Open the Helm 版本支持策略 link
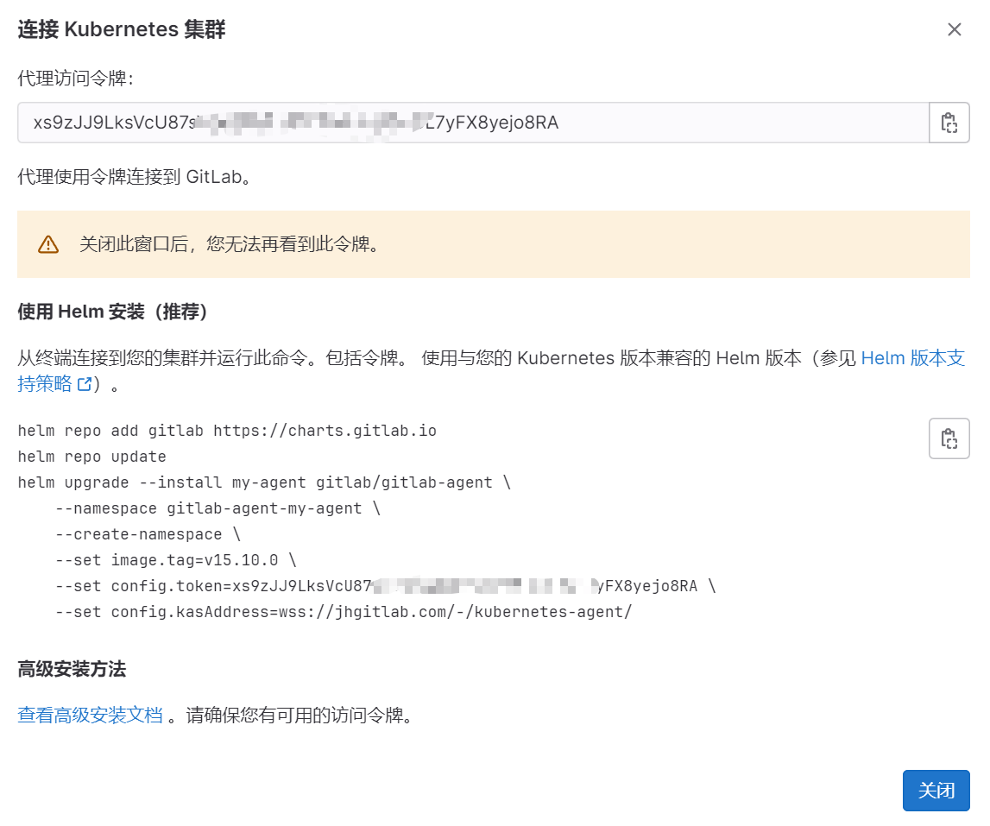 tap(912, 359)
